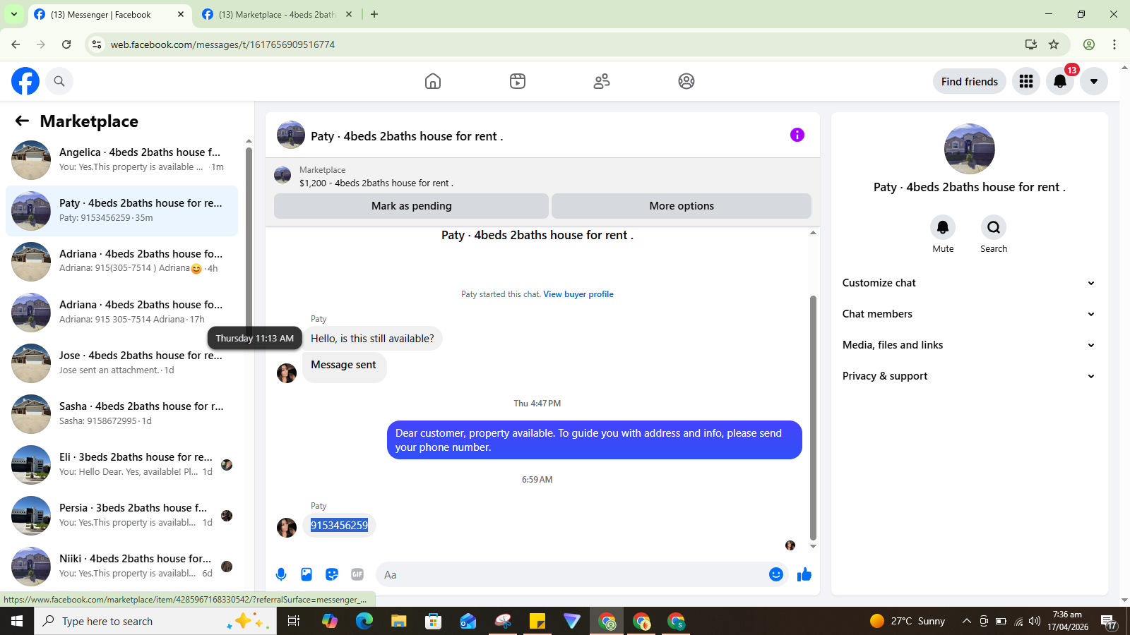The image size is (1130, 635).
Task: Open Jose sent an attachment conversation
Action: tap(121, 363)
